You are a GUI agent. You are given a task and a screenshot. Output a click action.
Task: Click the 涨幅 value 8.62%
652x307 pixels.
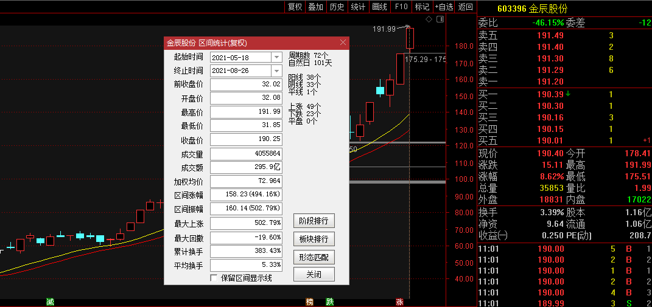(x=552, y=176)
